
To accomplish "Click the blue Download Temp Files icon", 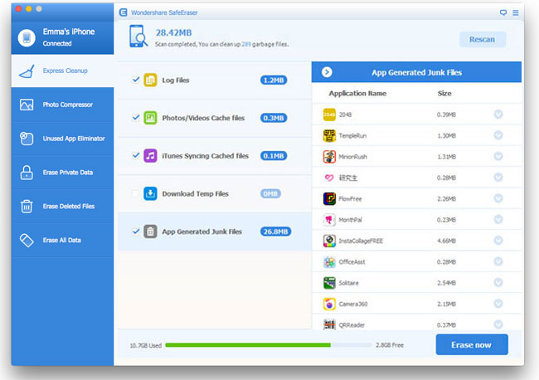I will tap(150, 193).
